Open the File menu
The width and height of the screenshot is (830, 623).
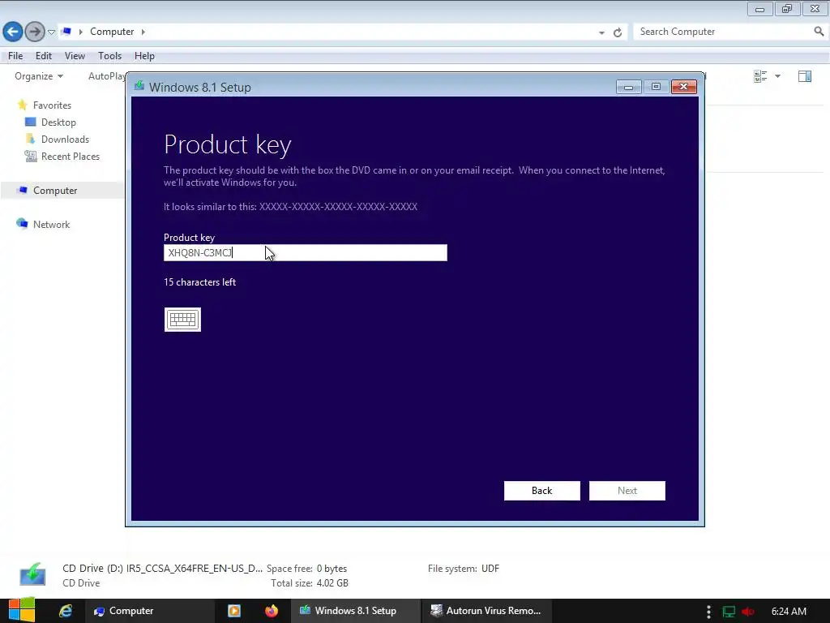(x=15, y=56)
